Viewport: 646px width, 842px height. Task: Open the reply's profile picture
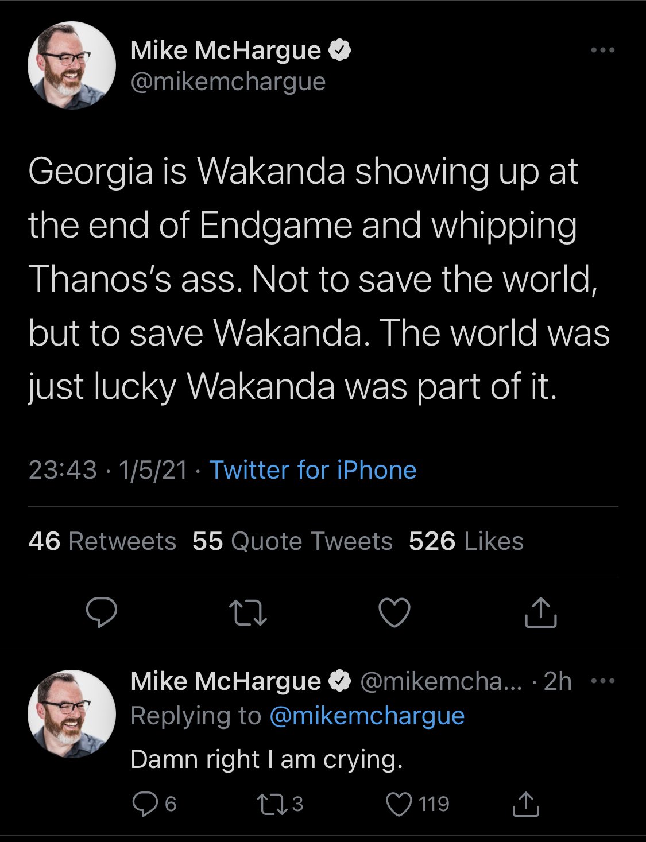coord(72,714)
